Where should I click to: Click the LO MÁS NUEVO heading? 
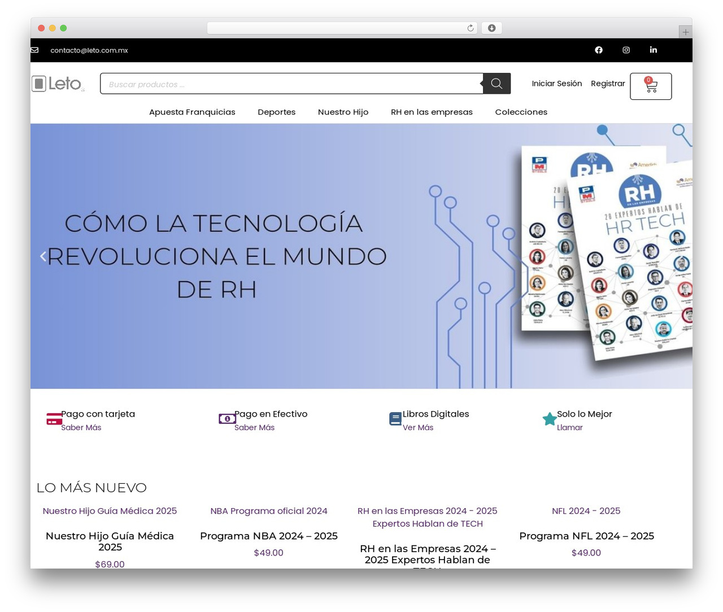92,488
